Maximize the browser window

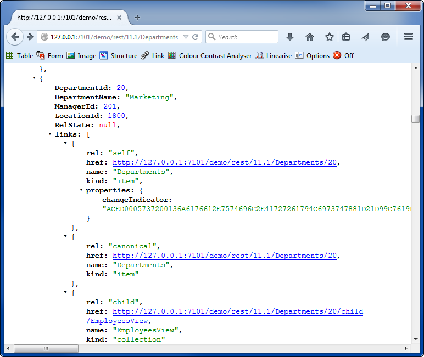click(388, 5)
